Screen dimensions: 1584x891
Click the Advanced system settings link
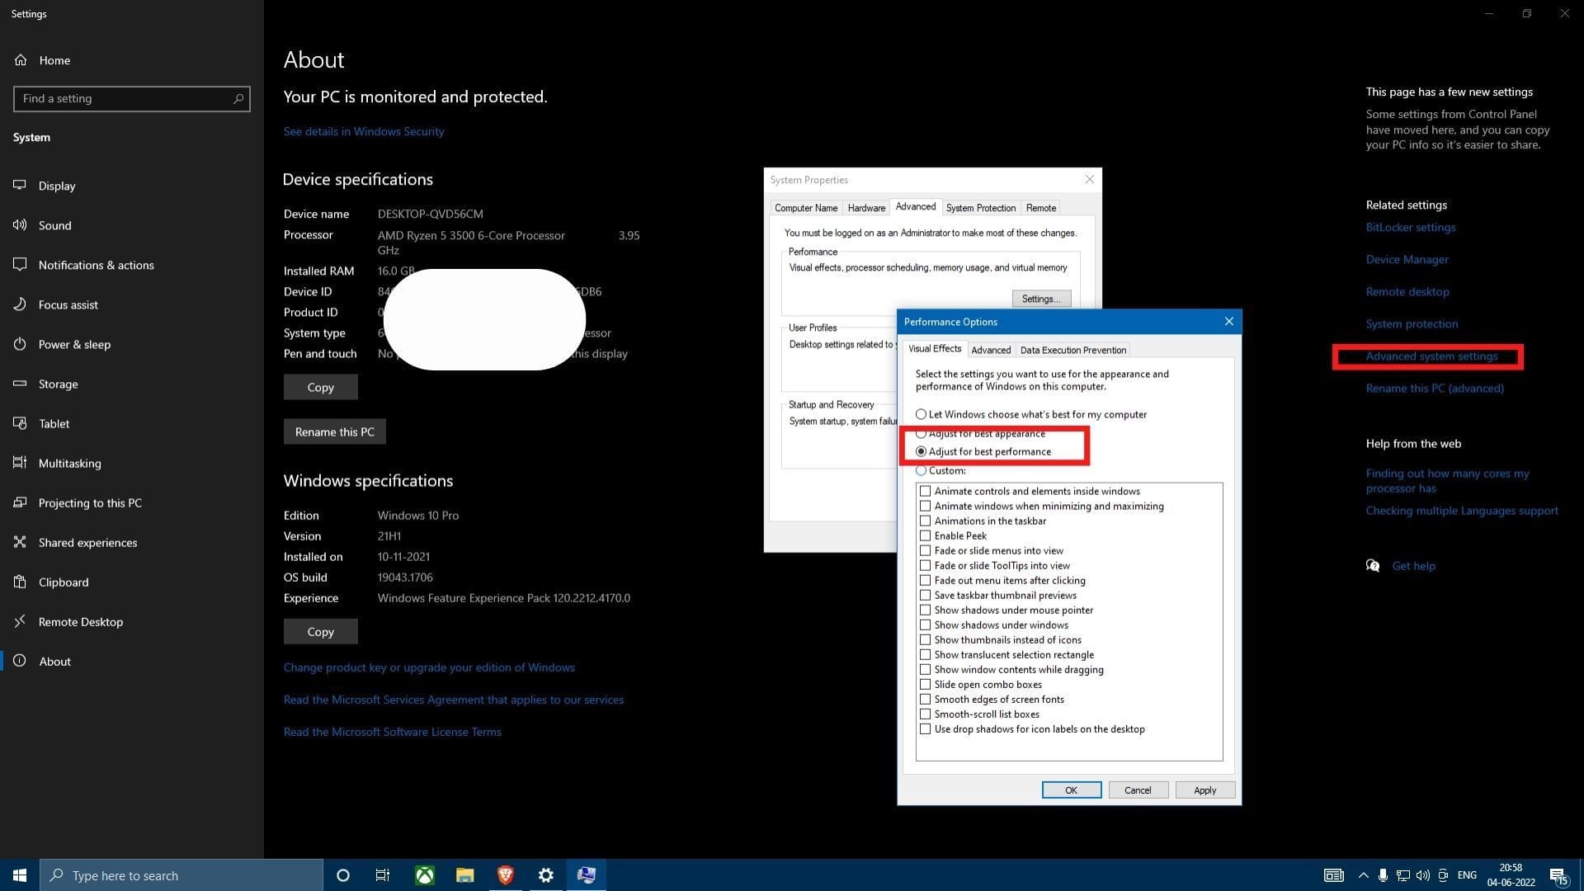[x=1431, y=356]
